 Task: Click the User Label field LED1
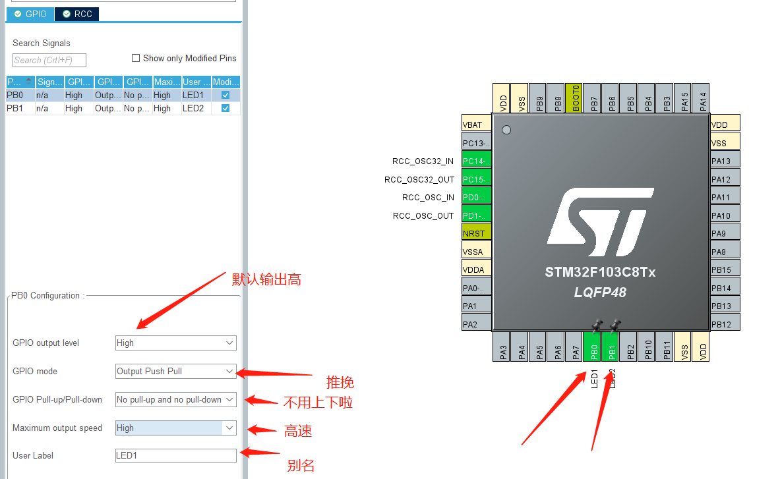click(175, 456)
